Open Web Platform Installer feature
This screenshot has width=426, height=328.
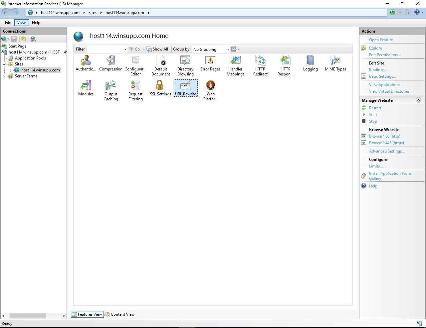point(211,90)
